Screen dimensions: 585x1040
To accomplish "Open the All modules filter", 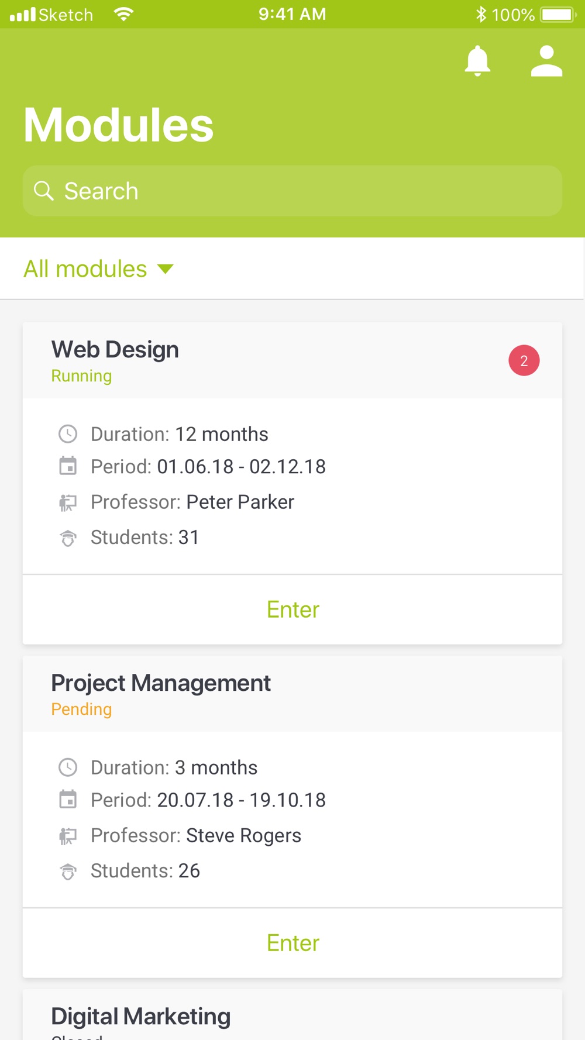I will [85, 269].
